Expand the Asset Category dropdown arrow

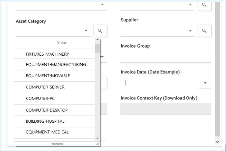coord(86,31)
